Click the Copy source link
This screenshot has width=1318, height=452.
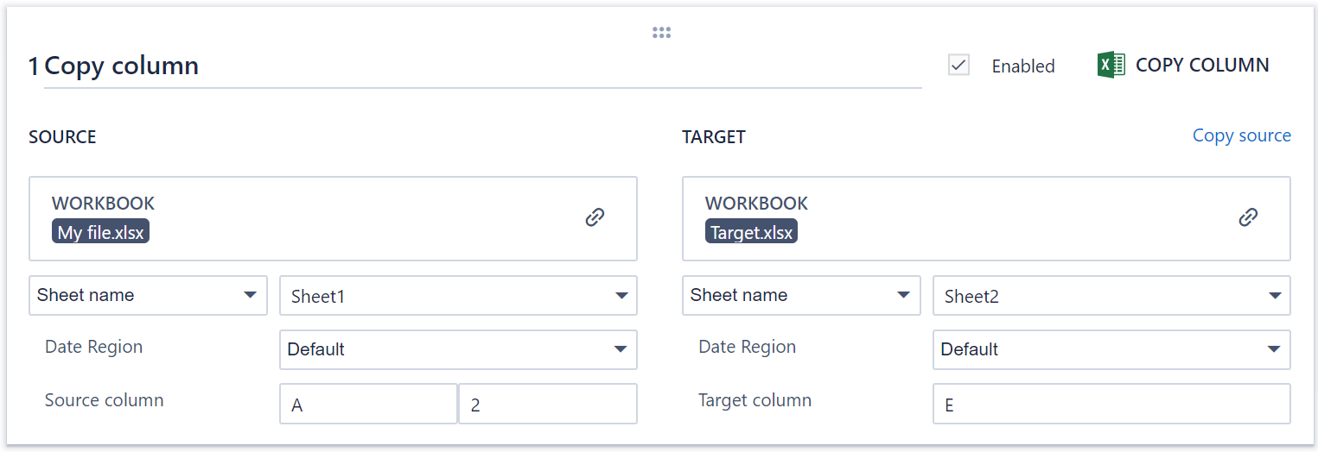click(1241, 135)
